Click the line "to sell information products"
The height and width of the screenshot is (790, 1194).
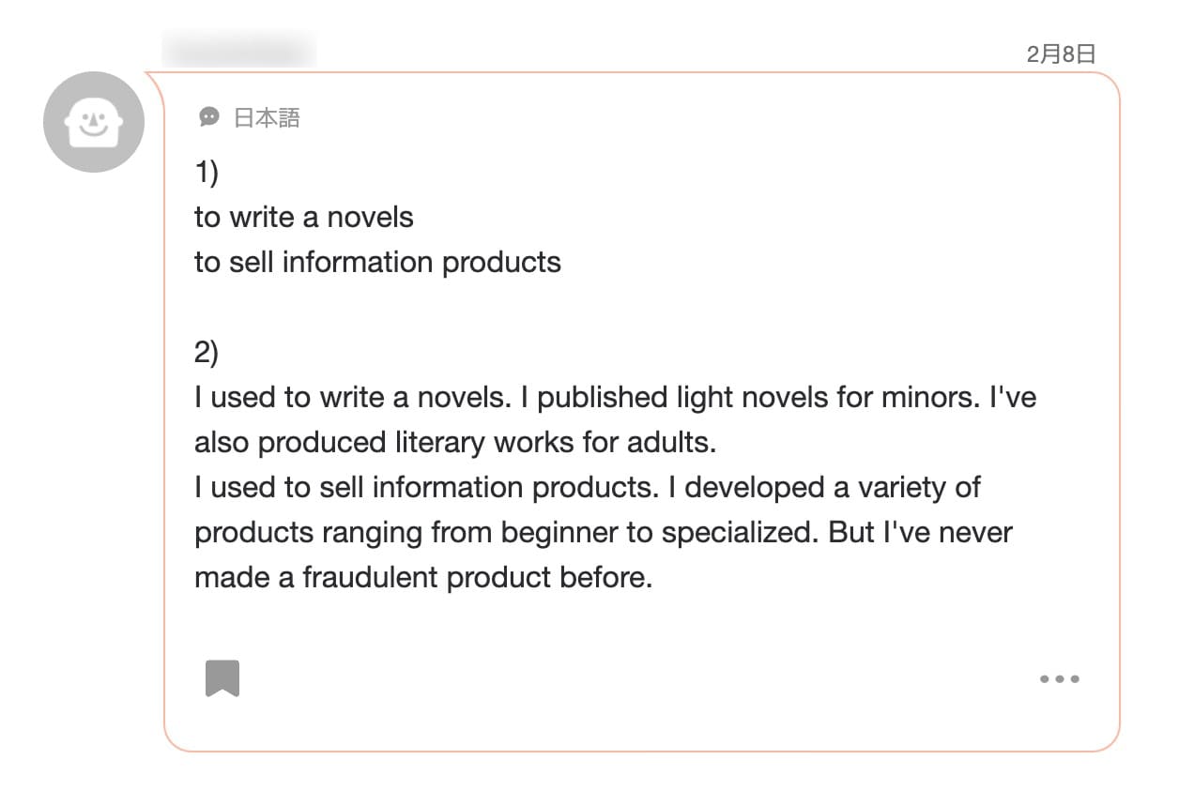[377, 262]
